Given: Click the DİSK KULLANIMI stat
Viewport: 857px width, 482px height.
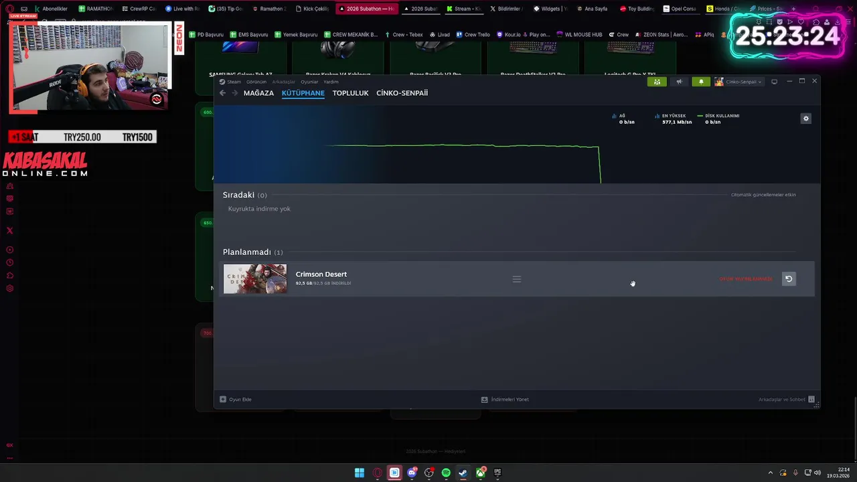Looking at the screenshot, I should point(718,118).
